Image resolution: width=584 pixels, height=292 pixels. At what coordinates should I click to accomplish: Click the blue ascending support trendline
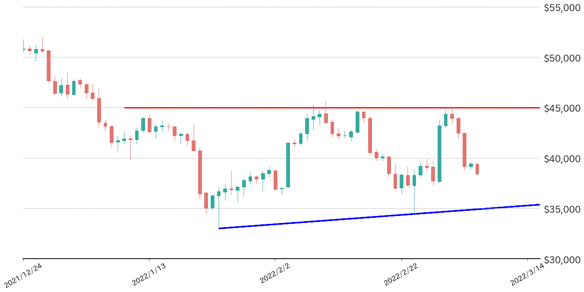[370, 217]
